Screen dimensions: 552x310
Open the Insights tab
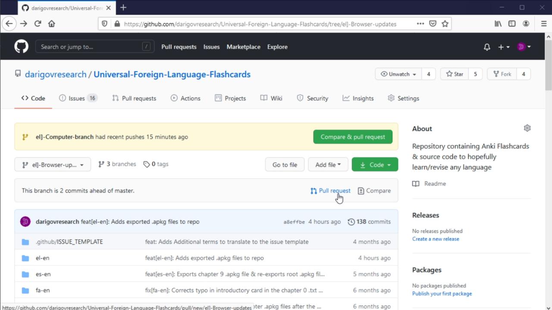[x=358, y=98]
